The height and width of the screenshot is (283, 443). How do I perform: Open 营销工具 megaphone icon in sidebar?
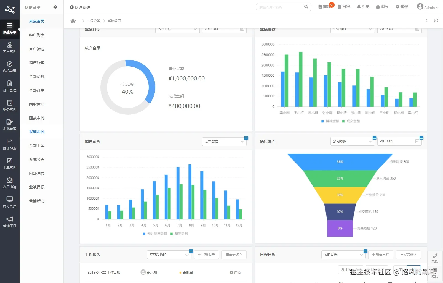pos(10,219)
